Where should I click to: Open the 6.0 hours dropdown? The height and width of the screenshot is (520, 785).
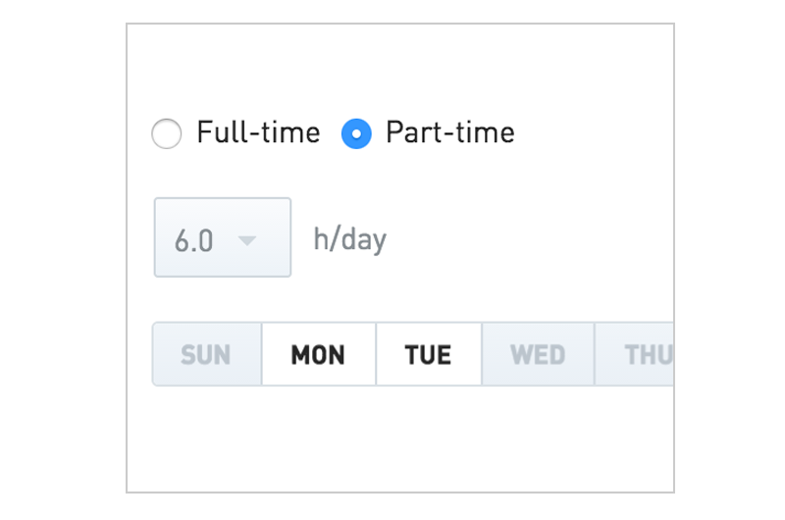pos(223,238)
